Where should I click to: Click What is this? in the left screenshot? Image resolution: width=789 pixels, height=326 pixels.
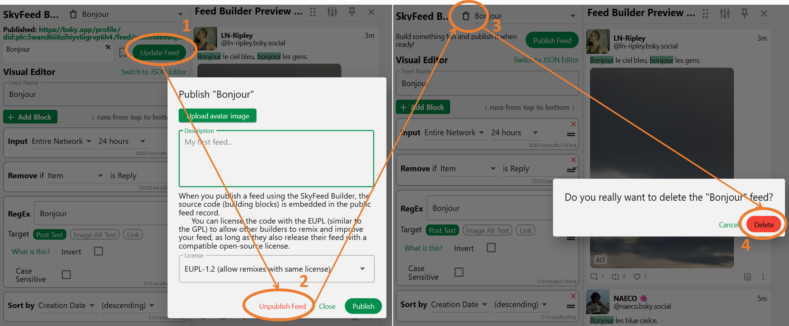pyautogui.click(x=31, y=252)
